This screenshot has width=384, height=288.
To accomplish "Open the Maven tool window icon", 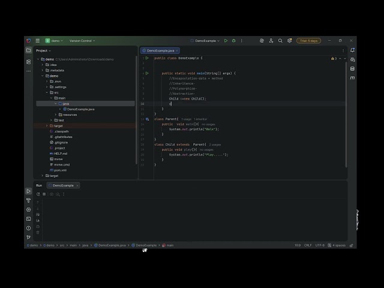I will 352,78.
